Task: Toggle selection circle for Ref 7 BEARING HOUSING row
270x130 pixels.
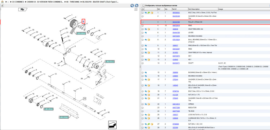Action: tap(143, 36)
